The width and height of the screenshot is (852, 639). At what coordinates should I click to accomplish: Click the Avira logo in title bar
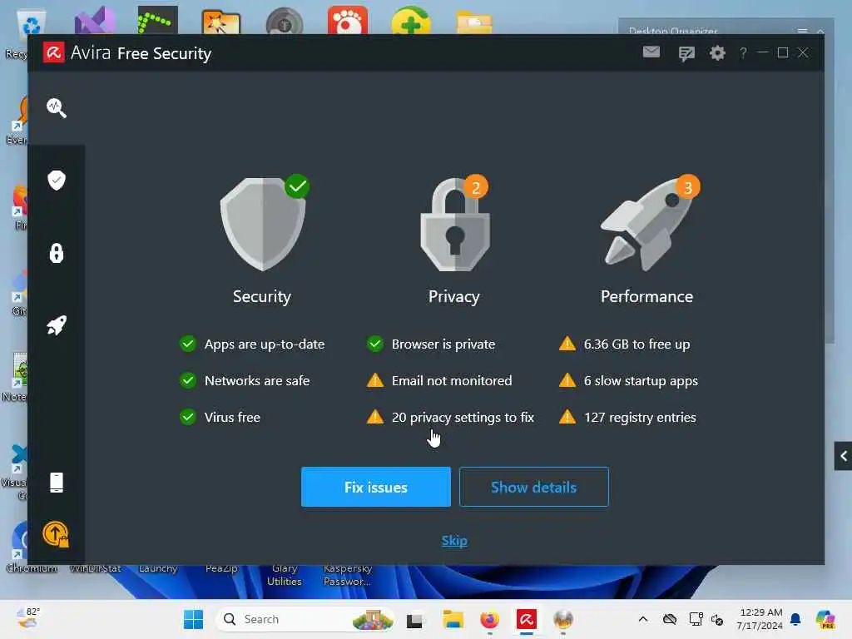click(54, 52)
